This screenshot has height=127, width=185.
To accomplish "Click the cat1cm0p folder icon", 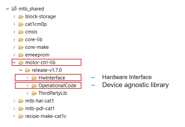I will pos(21,24).
